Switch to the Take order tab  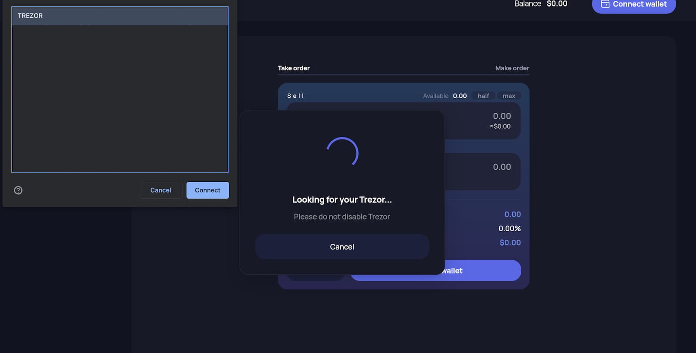294,68
